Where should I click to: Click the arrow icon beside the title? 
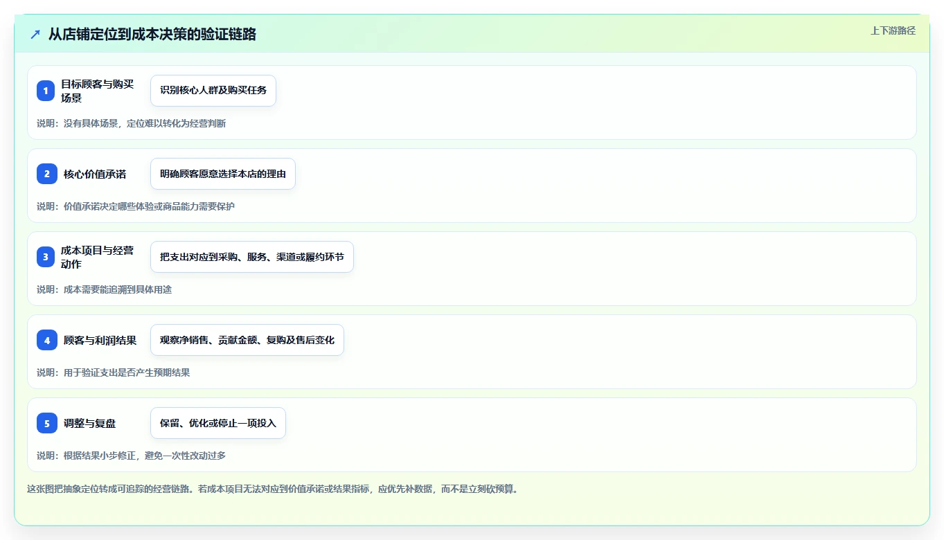tap(35, 34)
